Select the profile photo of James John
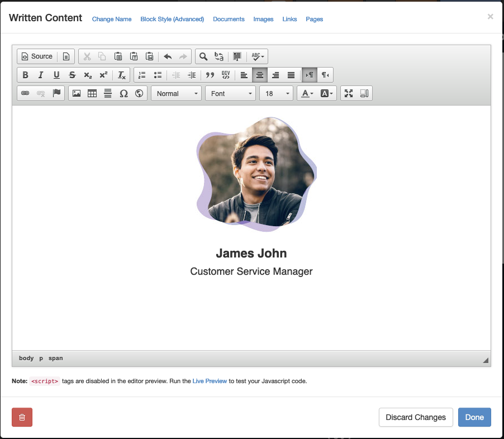Image resolution: width=504 pixels, height=439 pixels. pos(256,174)
